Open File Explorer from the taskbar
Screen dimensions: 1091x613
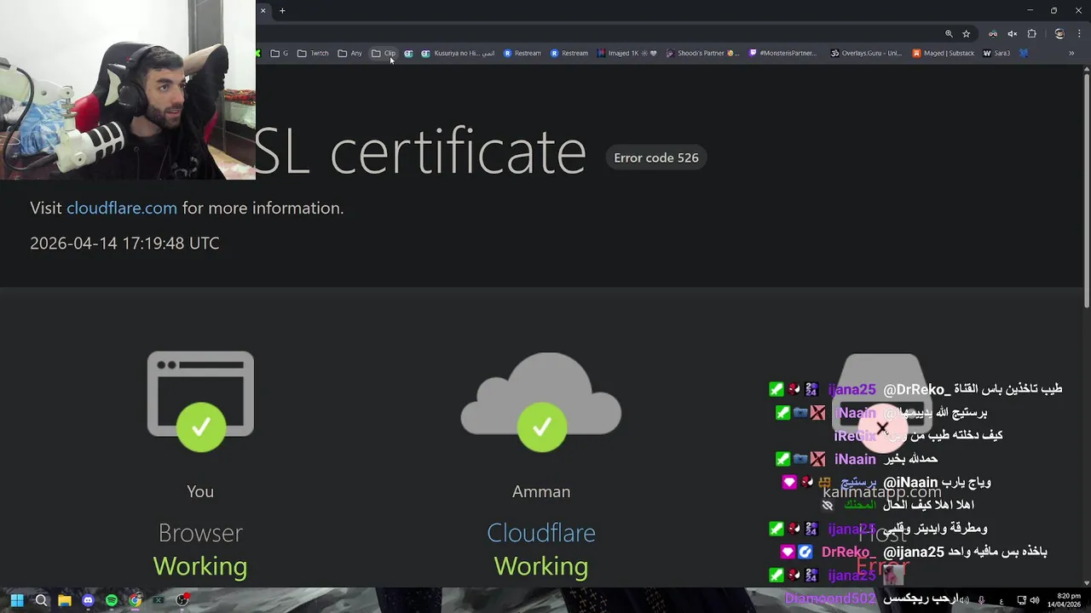(65, 600)
